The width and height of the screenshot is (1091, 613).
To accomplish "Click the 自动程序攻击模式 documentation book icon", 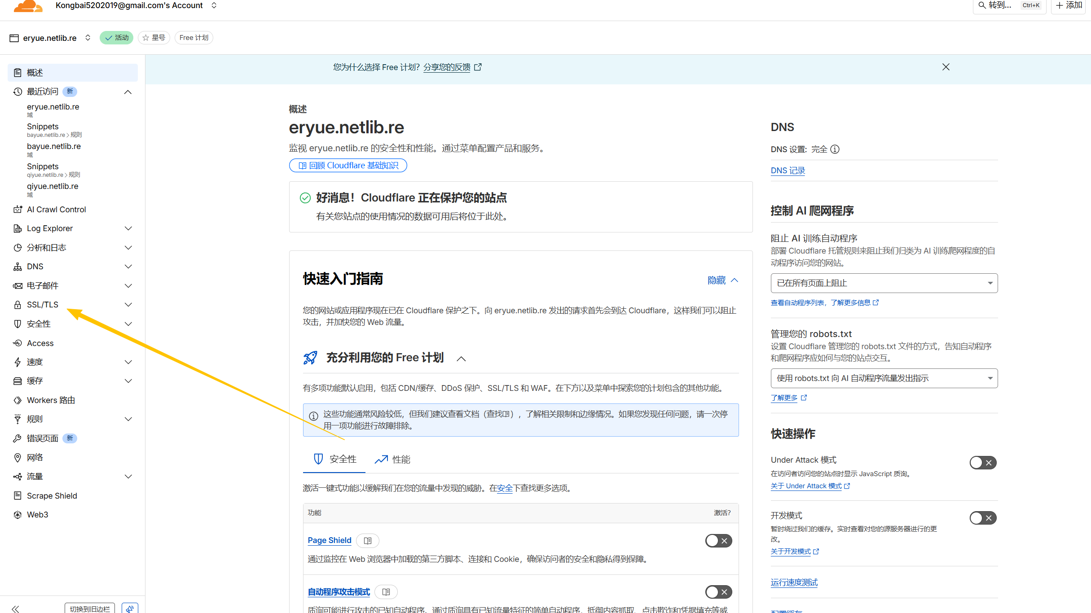I will click(386, 592).
